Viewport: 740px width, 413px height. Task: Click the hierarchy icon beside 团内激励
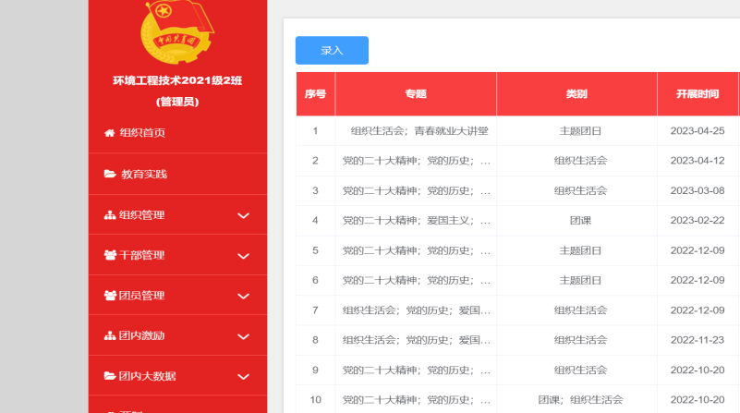(109, 336)
